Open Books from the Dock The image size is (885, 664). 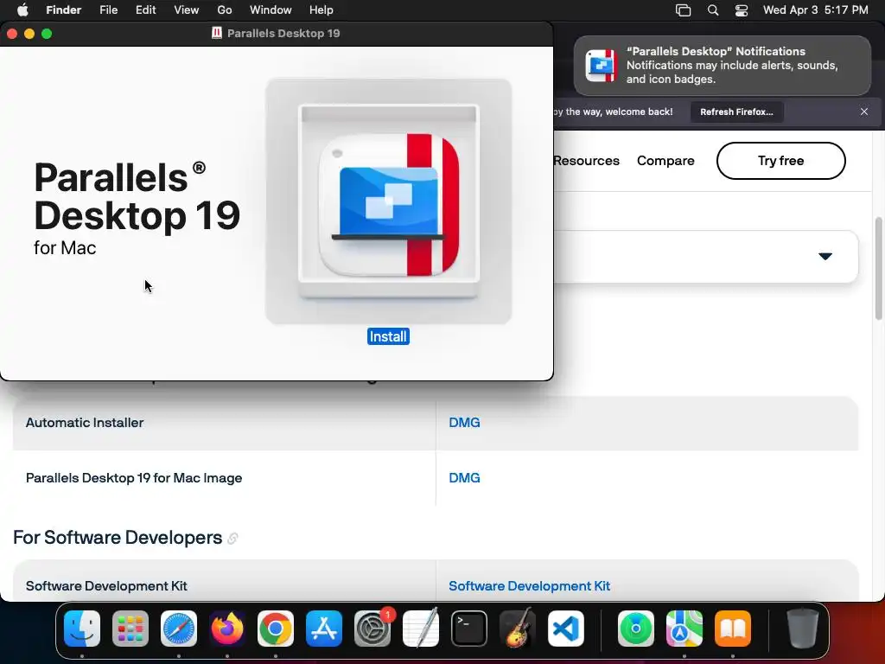733,629
